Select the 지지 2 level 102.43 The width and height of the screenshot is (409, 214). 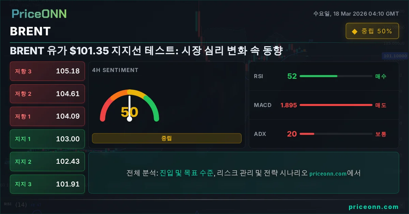click(47, 162)
